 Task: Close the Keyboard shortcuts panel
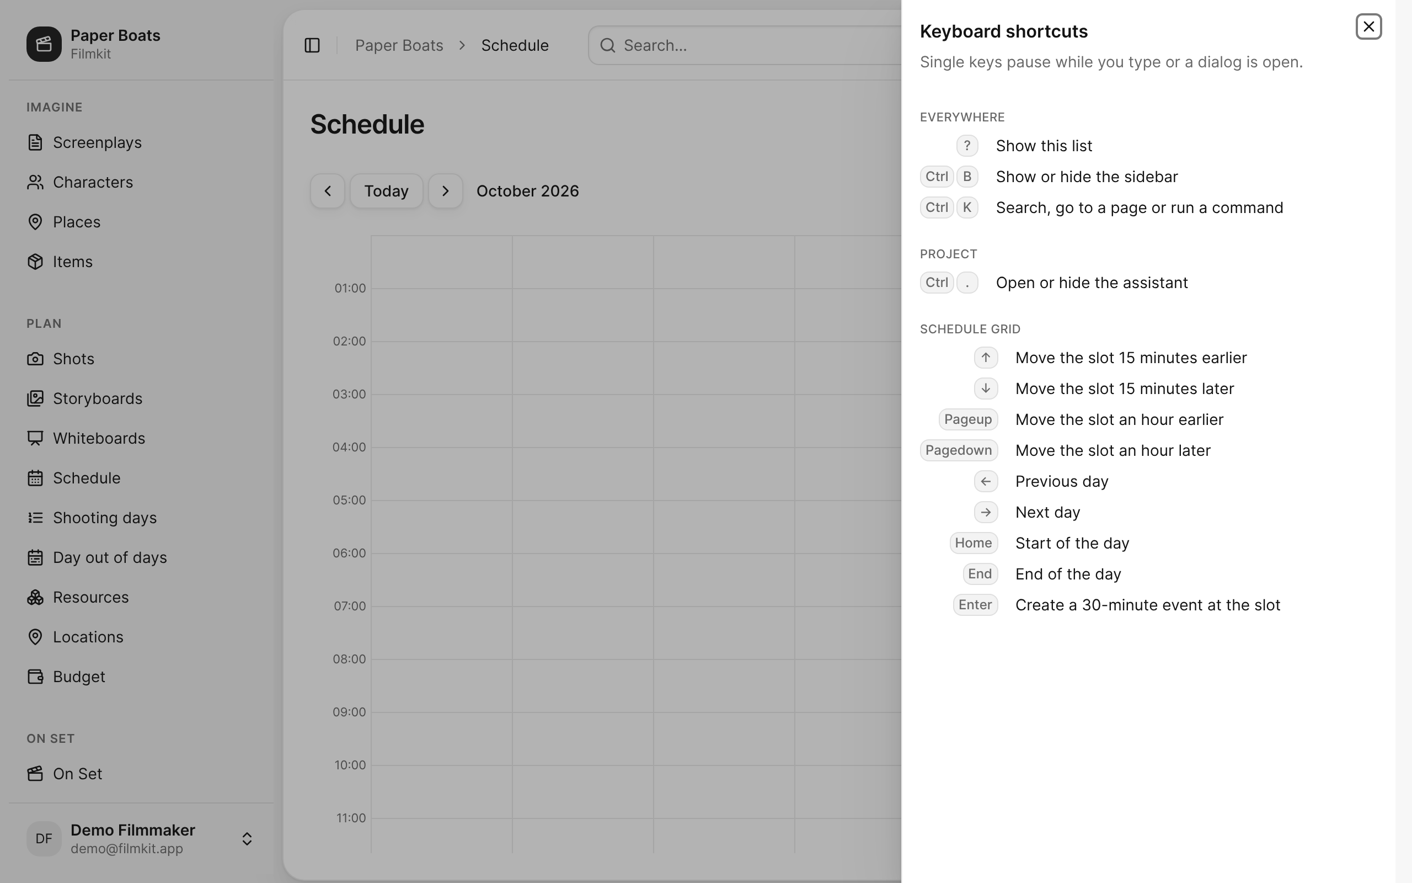point(1368,27)
